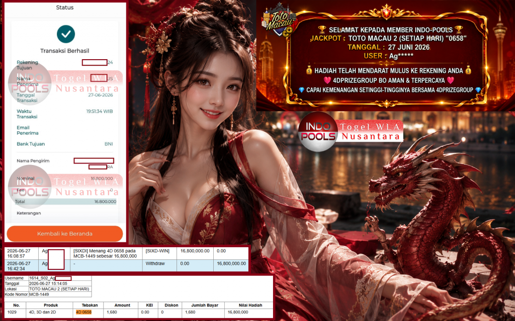Click the Nama Pengirim label

pyautogui.click(x=33, y=161)
